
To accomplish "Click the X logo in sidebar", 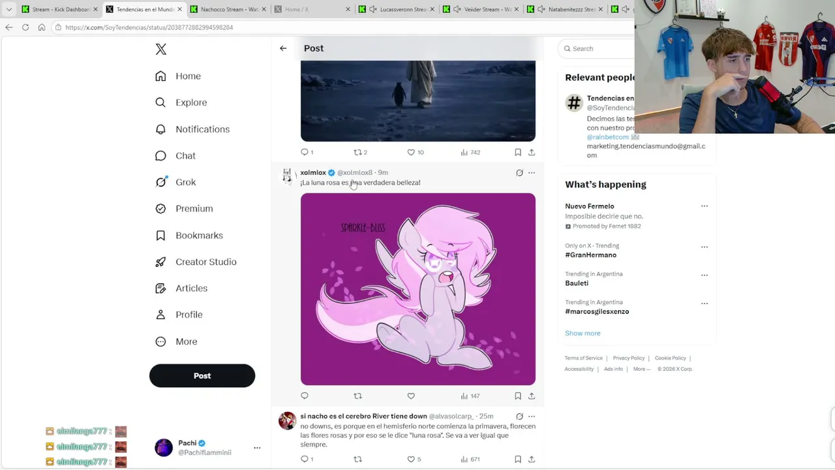I will [x=161, y=49].
